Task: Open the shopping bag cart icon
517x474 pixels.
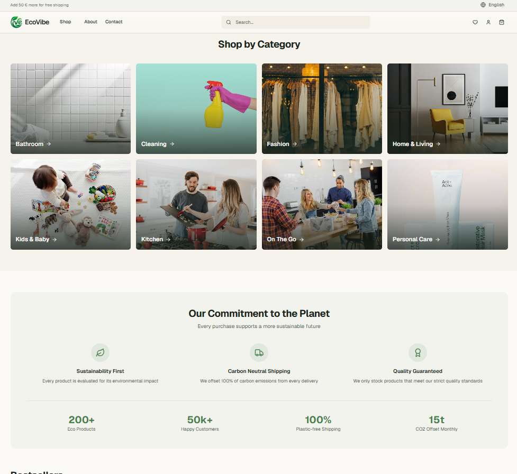Action: pos(502,22)
